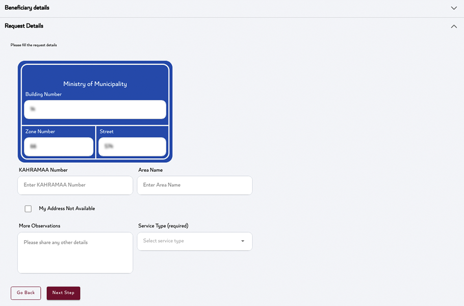Open the Select service type dropdown

(189, 241)
